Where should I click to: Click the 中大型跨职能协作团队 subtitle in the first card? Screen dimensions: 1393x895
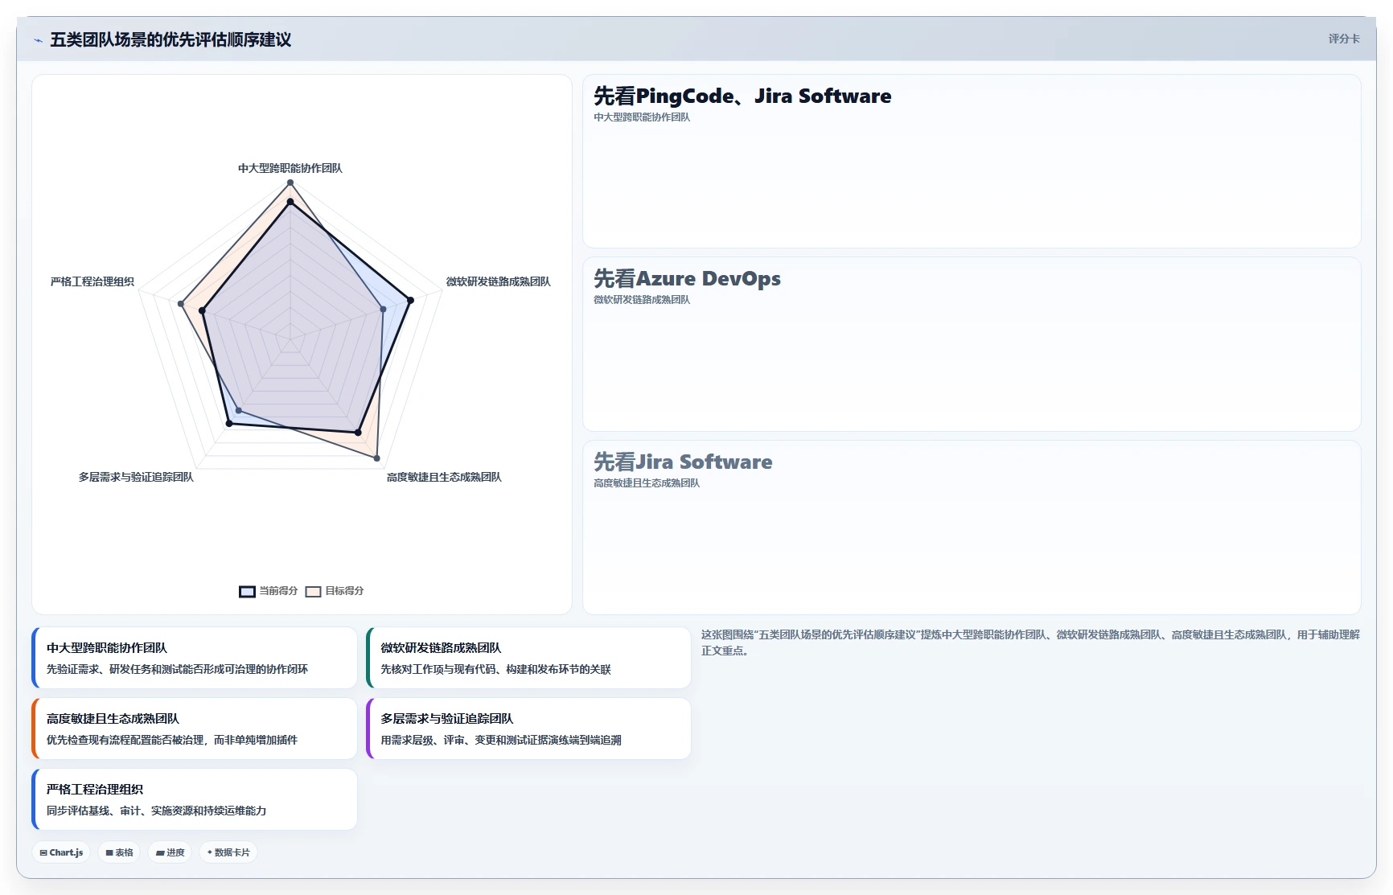point(642,117)
